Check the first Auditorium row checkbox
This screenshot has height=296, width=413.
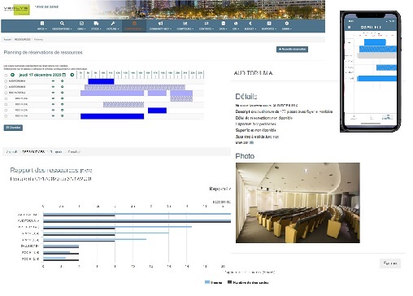[6, 81]
